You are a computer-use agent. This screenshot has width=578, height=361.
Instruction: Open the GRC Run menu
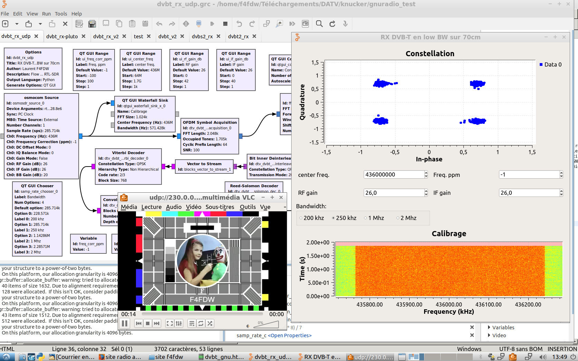pyautogui.click(x=46, y=14)
